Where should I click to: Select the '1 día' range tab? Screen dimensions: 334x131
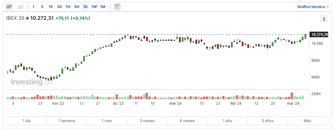point(26,120)
